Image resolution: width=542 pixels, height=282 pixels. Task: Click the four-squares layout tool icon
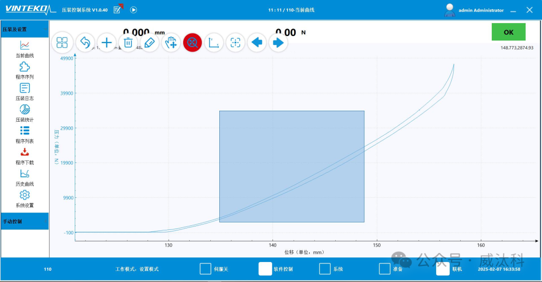tap(62, 43)
